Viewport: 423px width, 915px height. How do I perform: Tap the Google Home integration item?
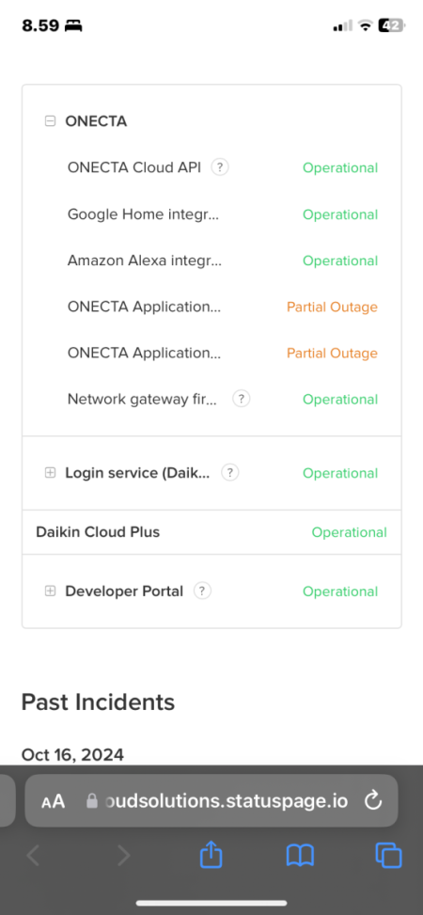tap(144, 214)
